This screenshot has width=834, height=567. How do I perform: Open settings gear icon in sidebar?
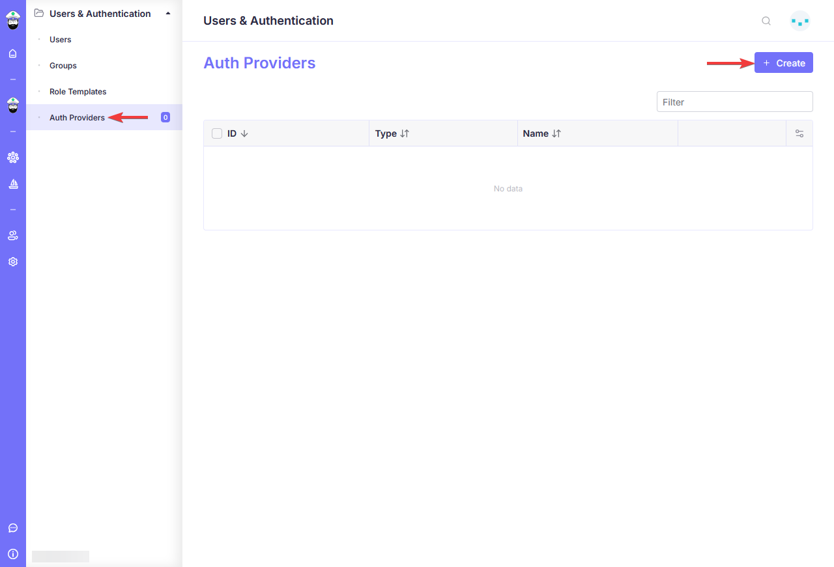(x=12, y=262)
